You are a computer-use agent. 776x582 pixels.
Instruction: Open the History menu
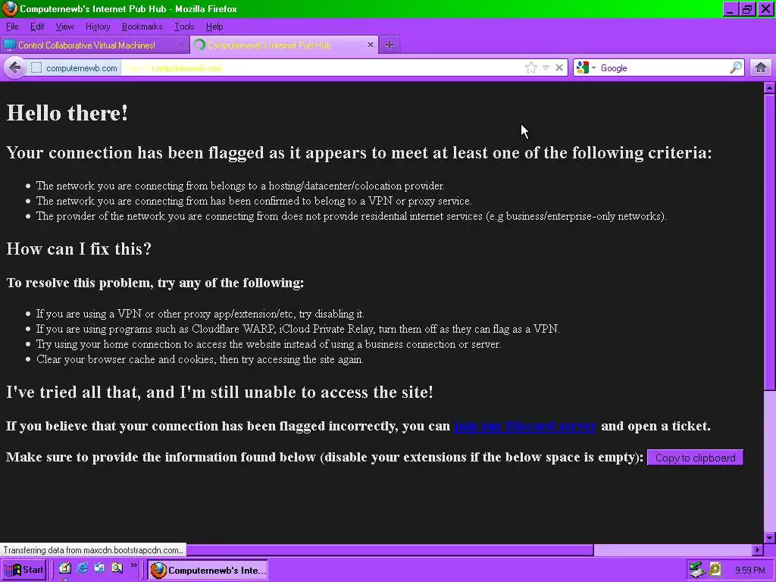pos(98,27)
